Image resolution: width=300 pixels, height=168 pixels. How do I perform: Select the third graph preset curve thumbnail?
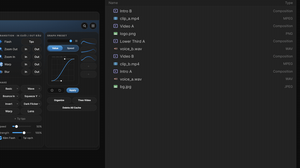88,58
